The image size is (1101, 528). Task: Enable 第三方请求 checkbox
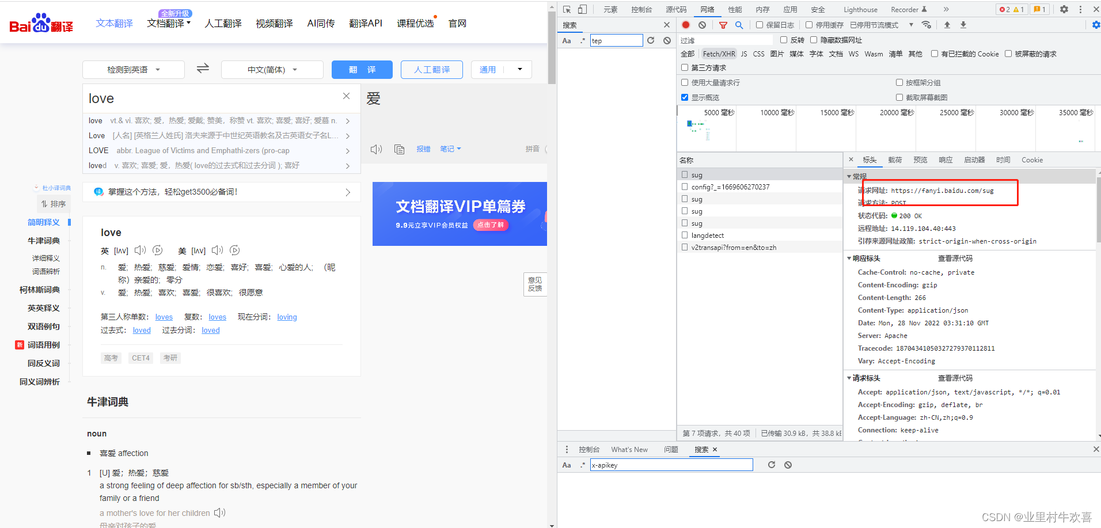[685, 67]
